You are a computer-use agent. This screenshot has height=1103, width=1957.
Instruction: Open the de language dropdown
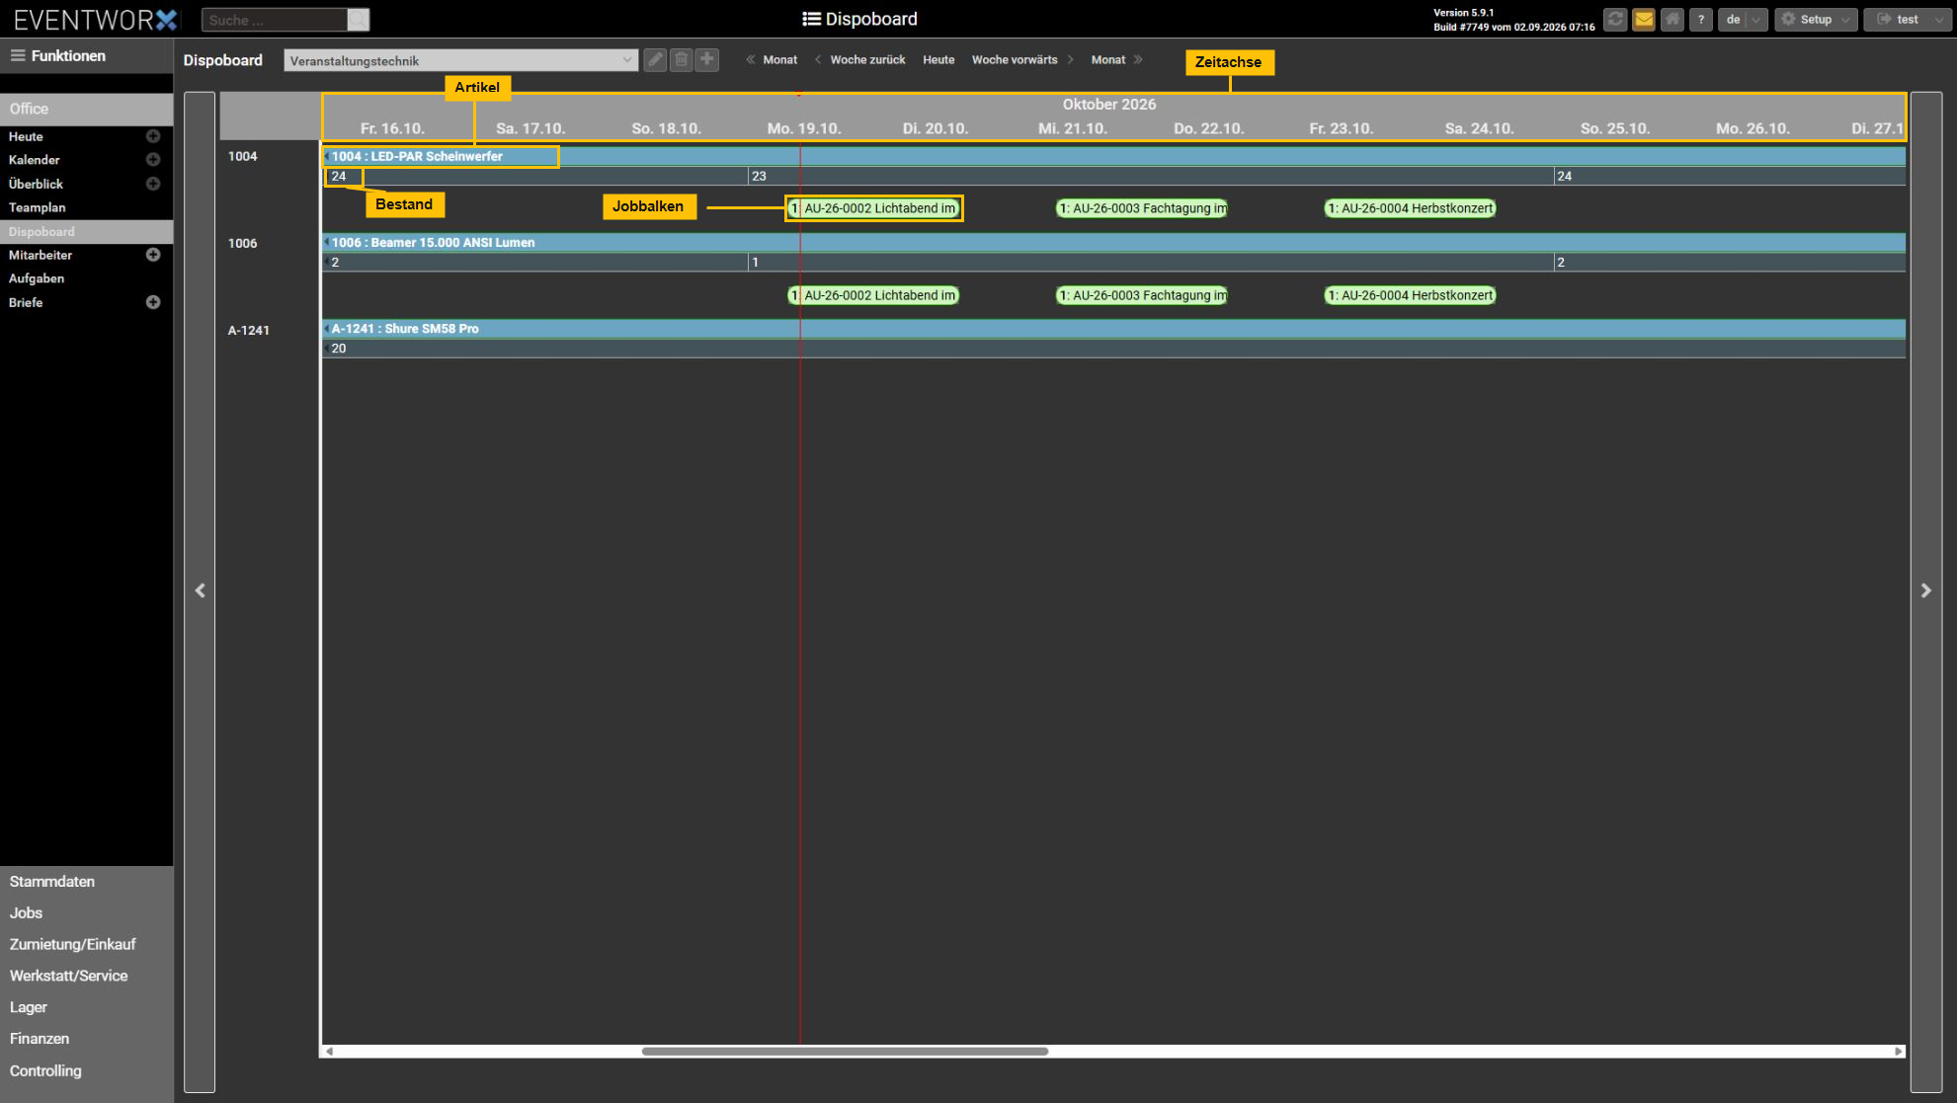point(1743,20)
